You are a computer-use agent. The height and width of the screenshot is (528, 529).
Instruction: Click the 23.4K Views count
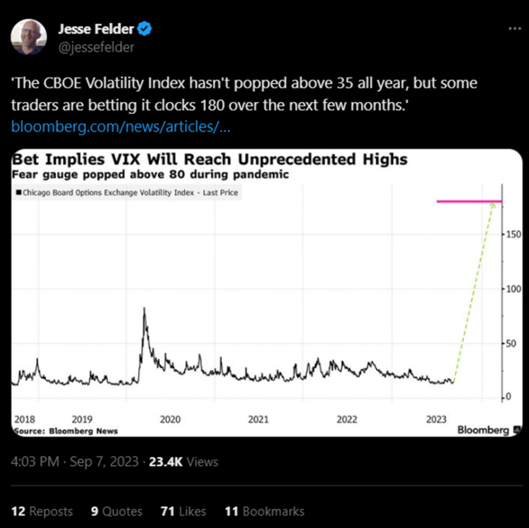click(x=183, y=462)
